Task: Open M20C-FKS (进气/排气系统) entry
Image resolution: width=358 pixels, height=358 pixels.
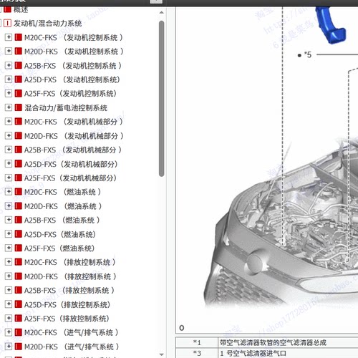Action: pyautogui.click(x=72, y=332)
